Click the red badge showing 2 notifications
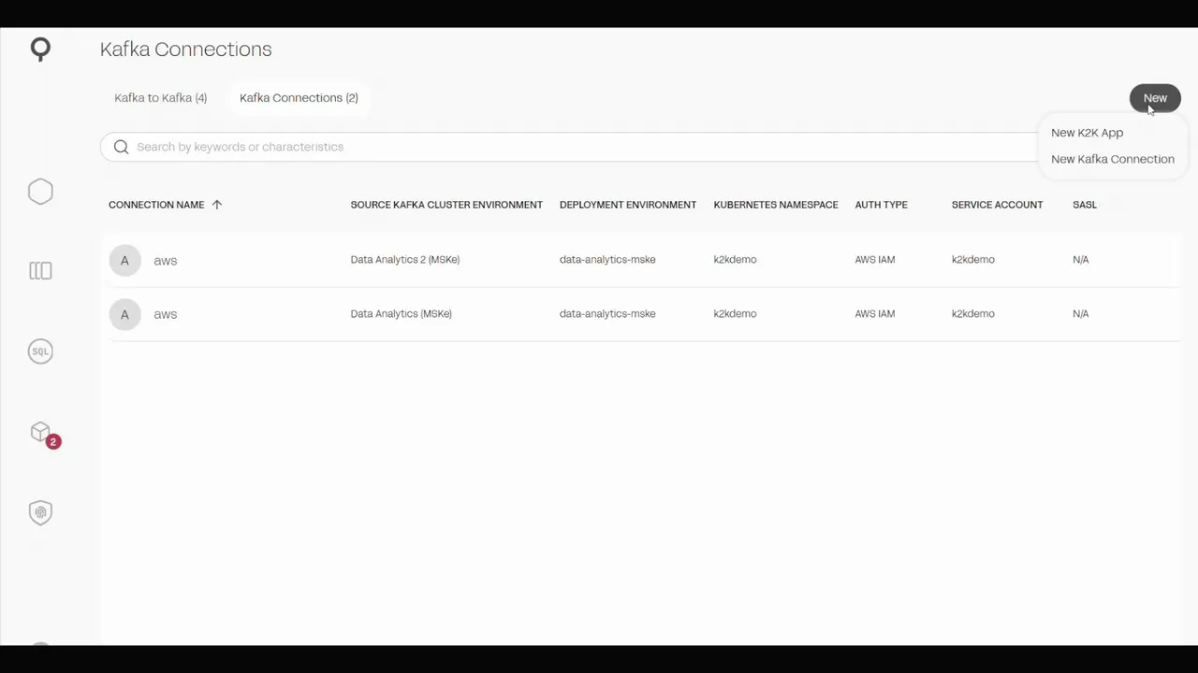Image resolution: width=1198 pixels, height=673 pixels. (x=53, y=441)
